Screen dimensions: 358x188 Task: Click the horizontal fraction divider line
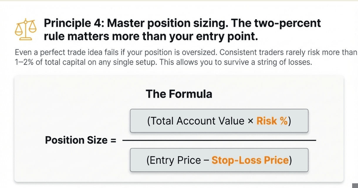[x=219, y=140]
